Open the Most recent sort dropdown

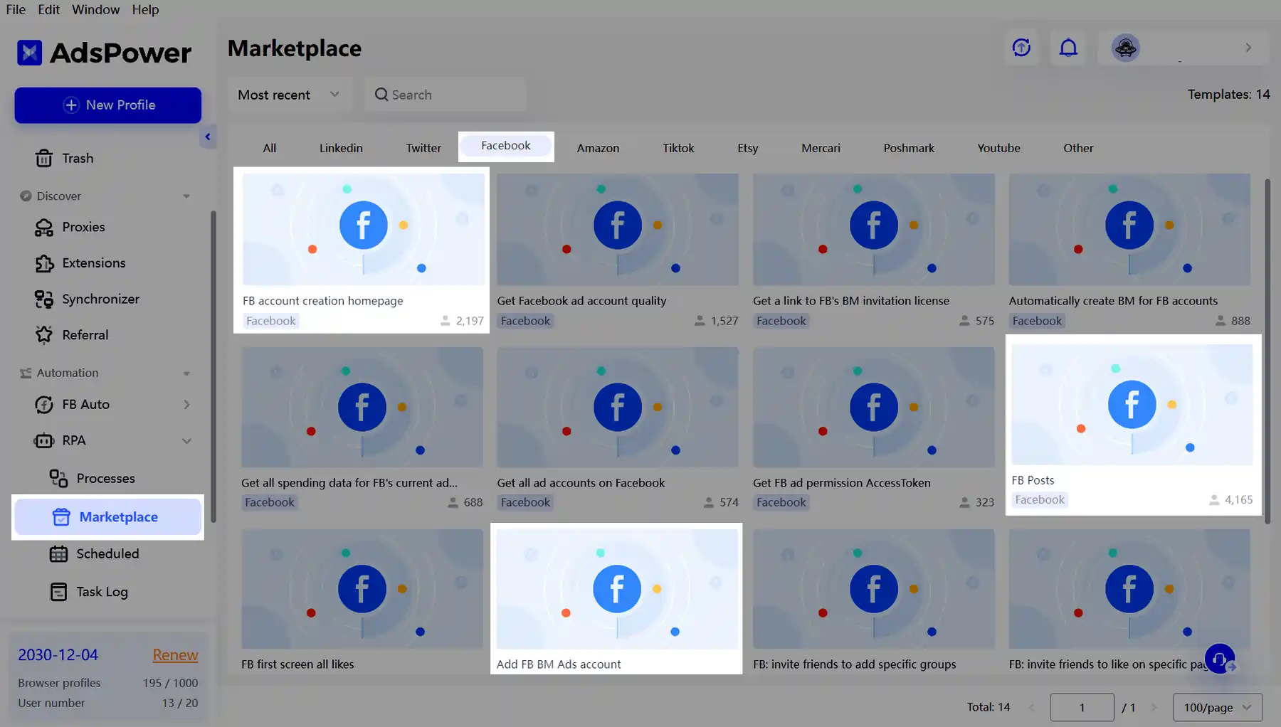290,95
